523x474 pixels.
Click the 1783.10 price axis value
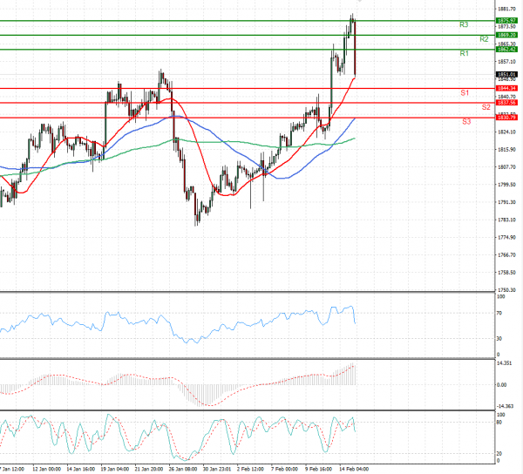tap(506, 220)
